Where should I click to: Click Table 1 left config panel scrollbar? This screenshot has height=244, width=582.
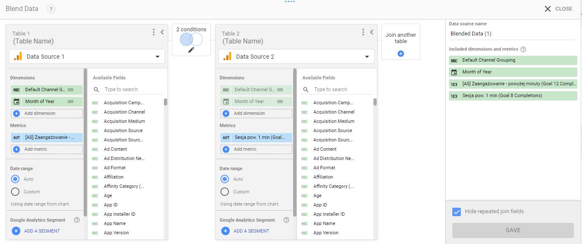[85, 143]
